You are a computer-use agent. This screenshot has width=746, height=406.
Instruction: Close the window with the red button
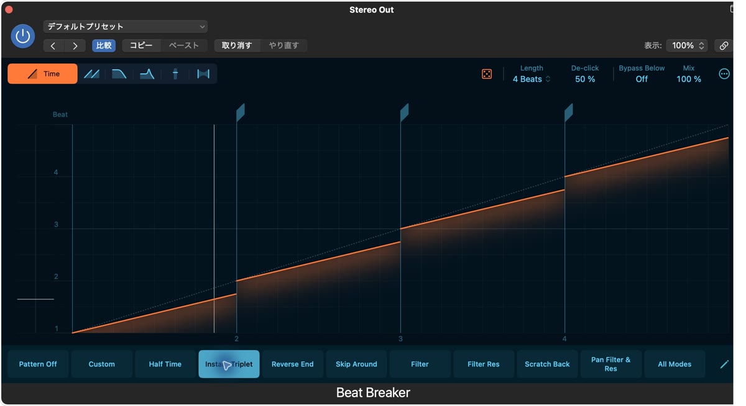9,9
